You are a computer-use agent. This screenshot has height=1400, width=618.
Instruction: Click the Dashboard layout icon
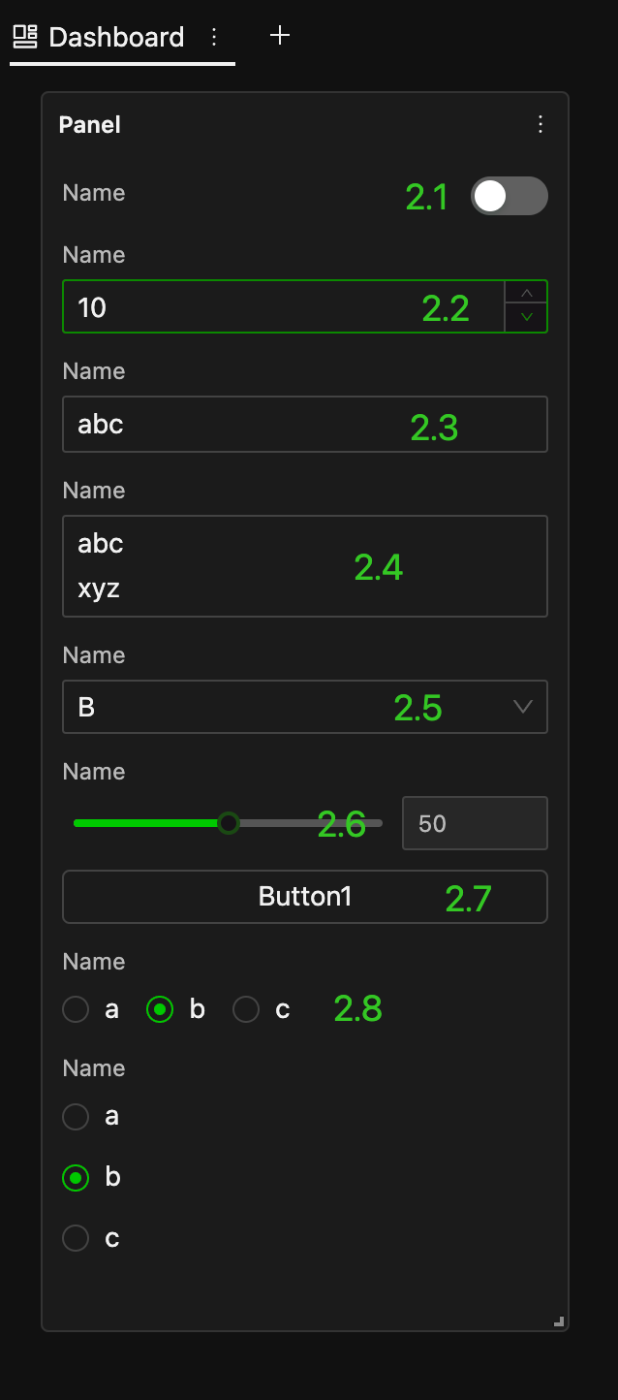pos(25,37)
